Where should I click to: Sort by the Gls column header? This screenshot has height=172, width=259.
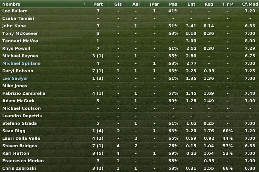coord(118,4)
